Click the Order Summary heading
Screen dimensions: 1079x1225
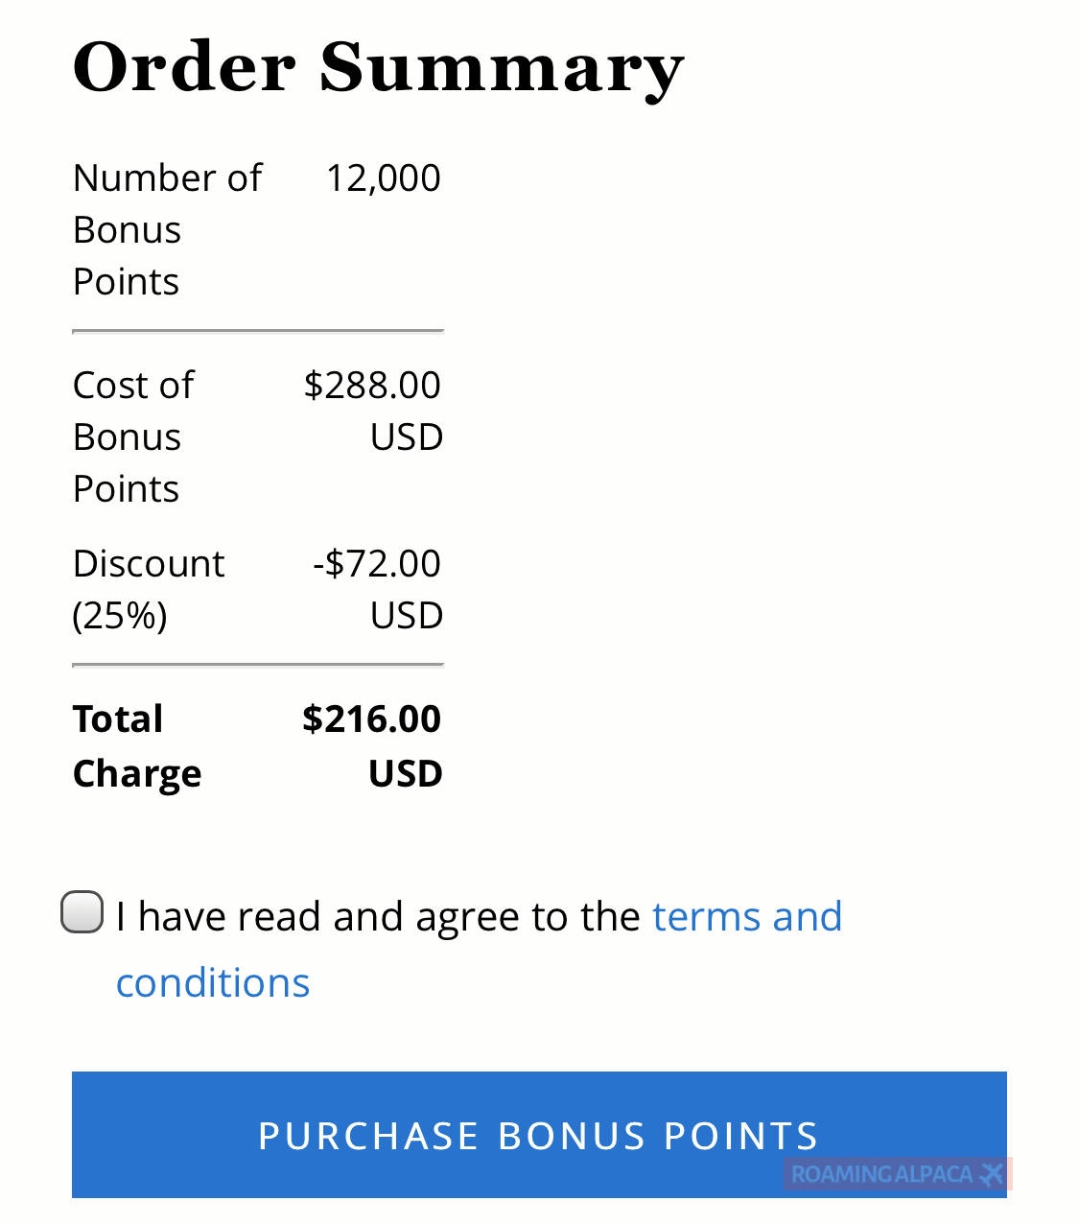coord(378,67)
